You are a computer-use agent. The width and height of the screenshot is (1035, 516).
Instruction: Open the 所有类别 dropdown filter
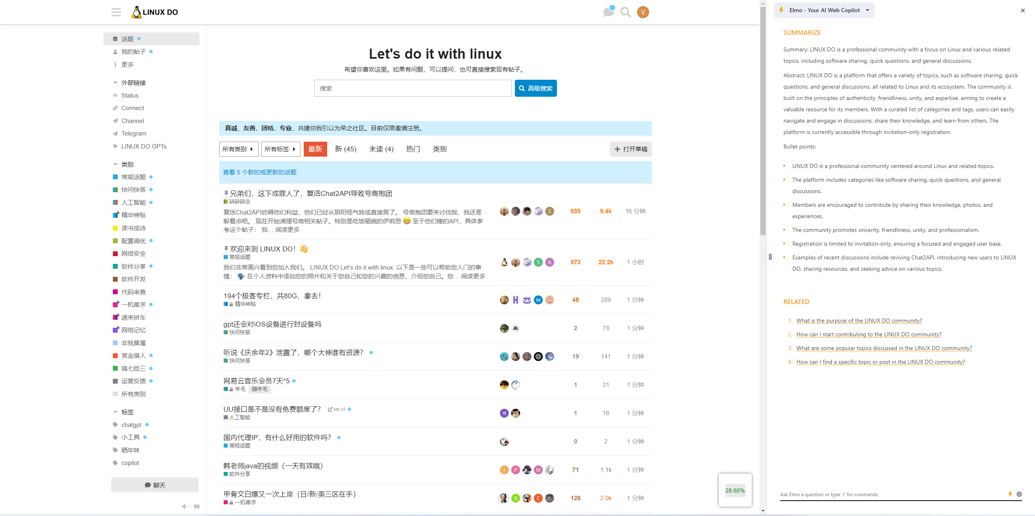coord(239,149)
